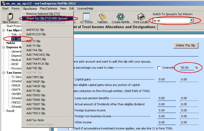204x131 pixels.
Task: Select Add T3 Slip menu entry
Action: pyautogui.click(x=47, y=41)
